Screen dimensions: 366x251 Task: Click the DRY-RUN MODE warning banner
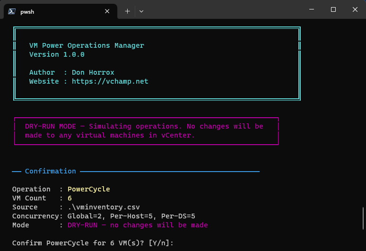144,131
